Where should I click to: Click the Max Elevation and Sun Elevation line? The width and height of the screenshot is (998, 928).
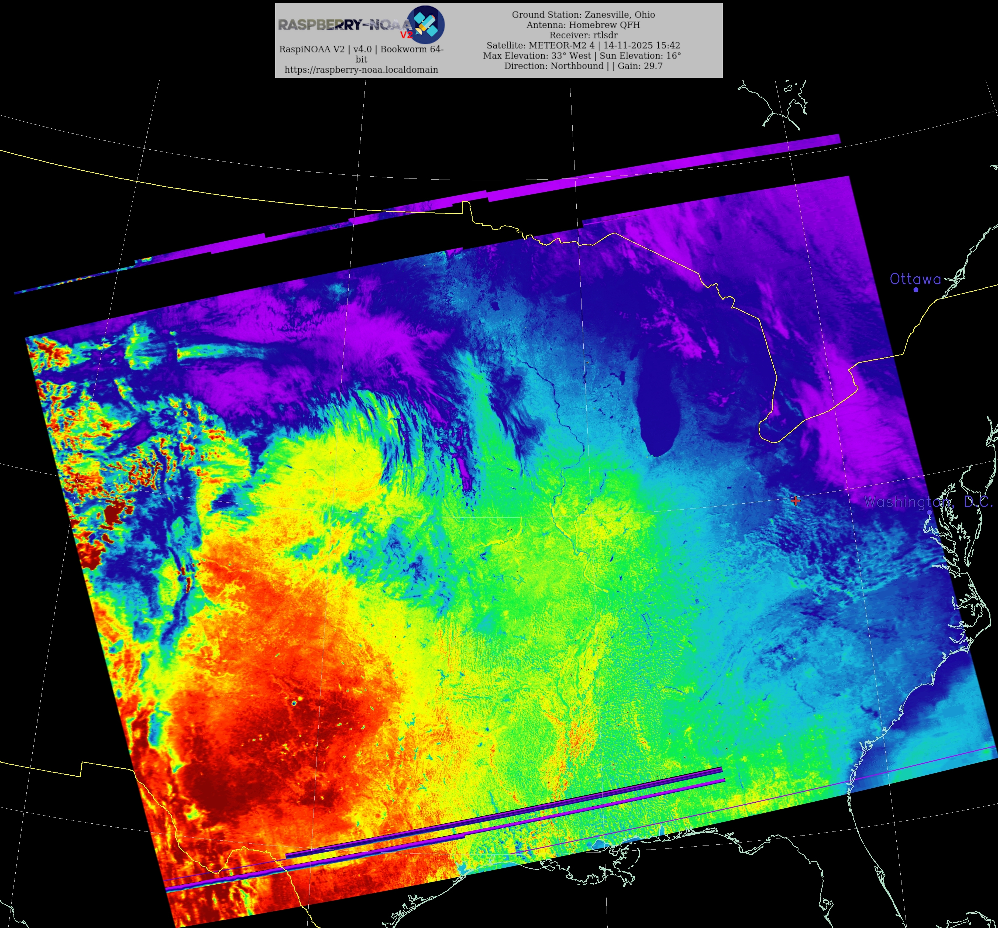pyautogui.click(x=582, y=56)
